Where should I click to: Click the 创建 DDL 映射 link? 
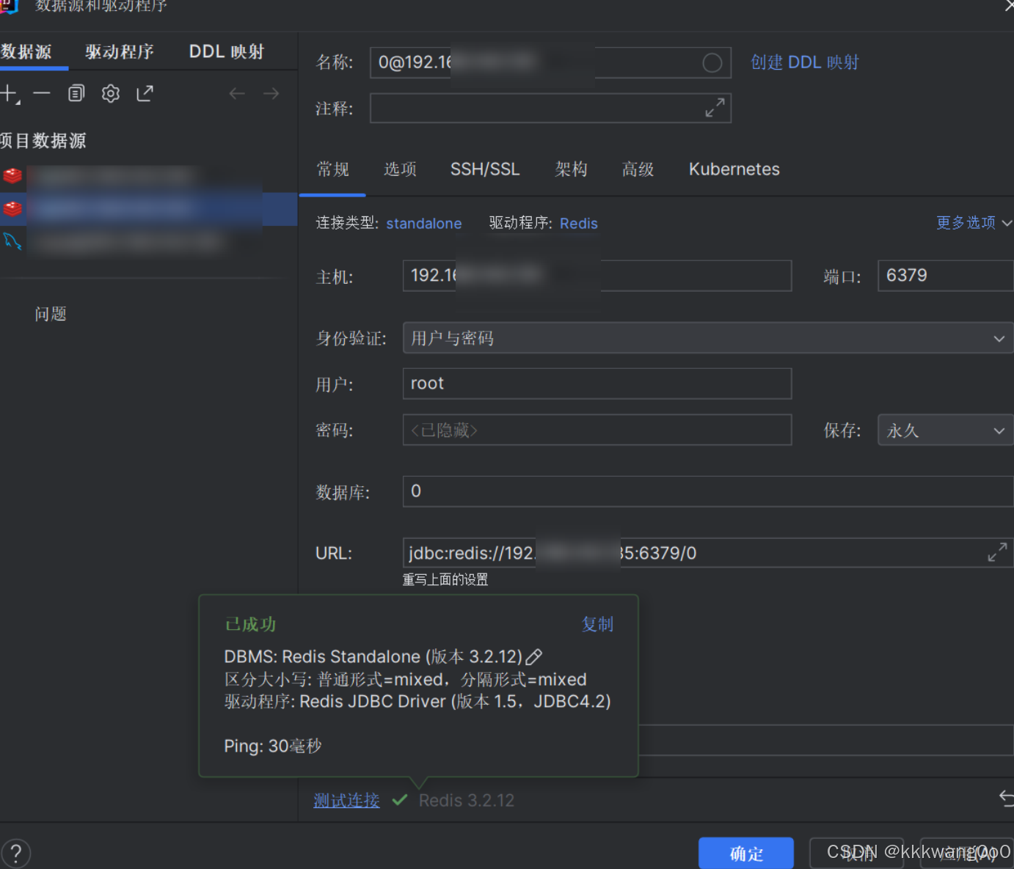tap(805, 62)
